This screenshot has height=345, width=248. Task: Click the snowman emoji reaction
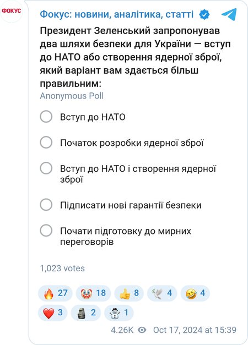pos(119,313)
